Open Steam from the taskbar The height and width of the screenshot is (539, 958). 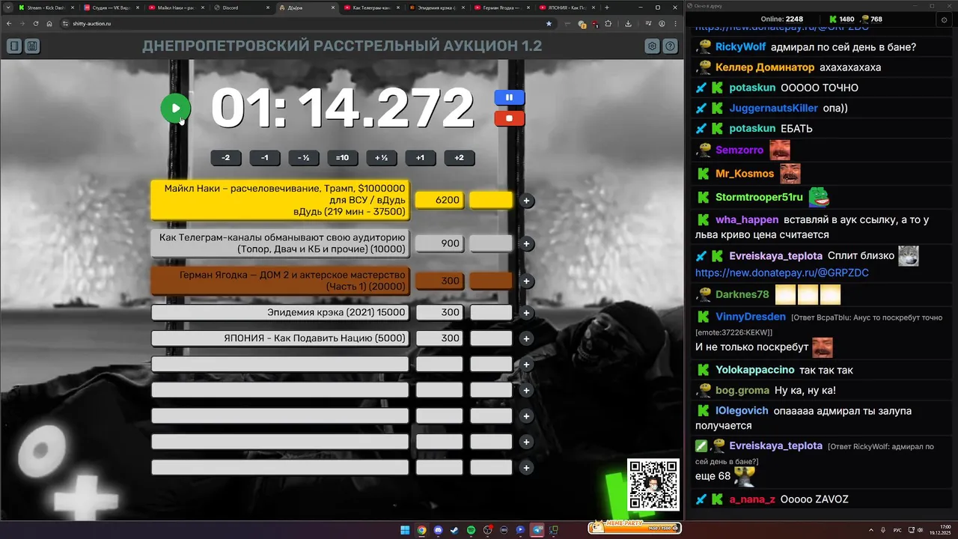[454, 530]
